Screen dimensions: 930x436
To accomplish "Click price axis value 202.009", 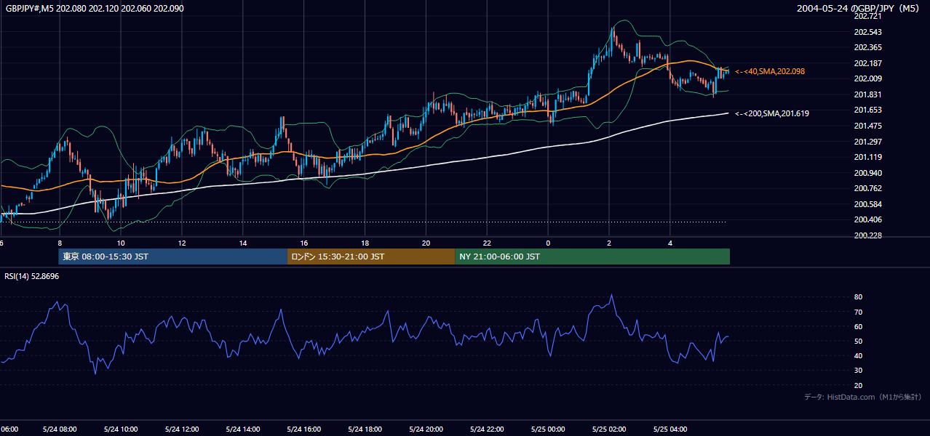I will point(867,78).
